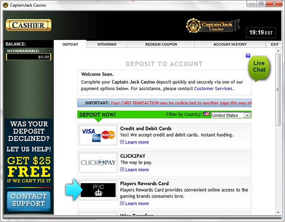Click the scrollbar down arrow
This screenshot has width=285, height=222.
coord(278,212)
